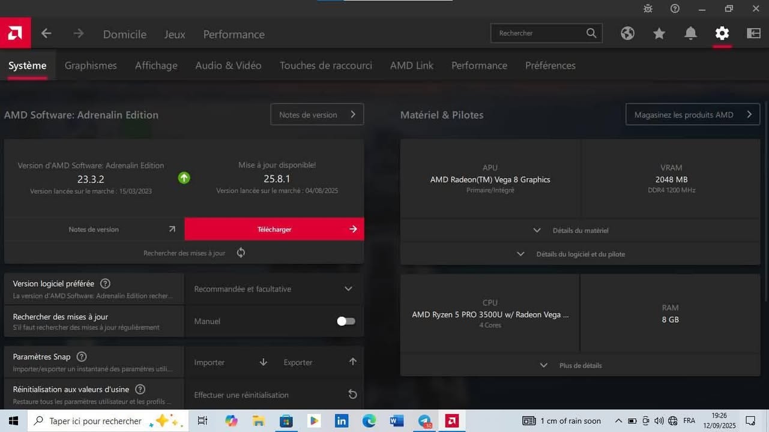Open notifications bell icon
Viewport: 769px width, 432px height.
pos(690,34)
